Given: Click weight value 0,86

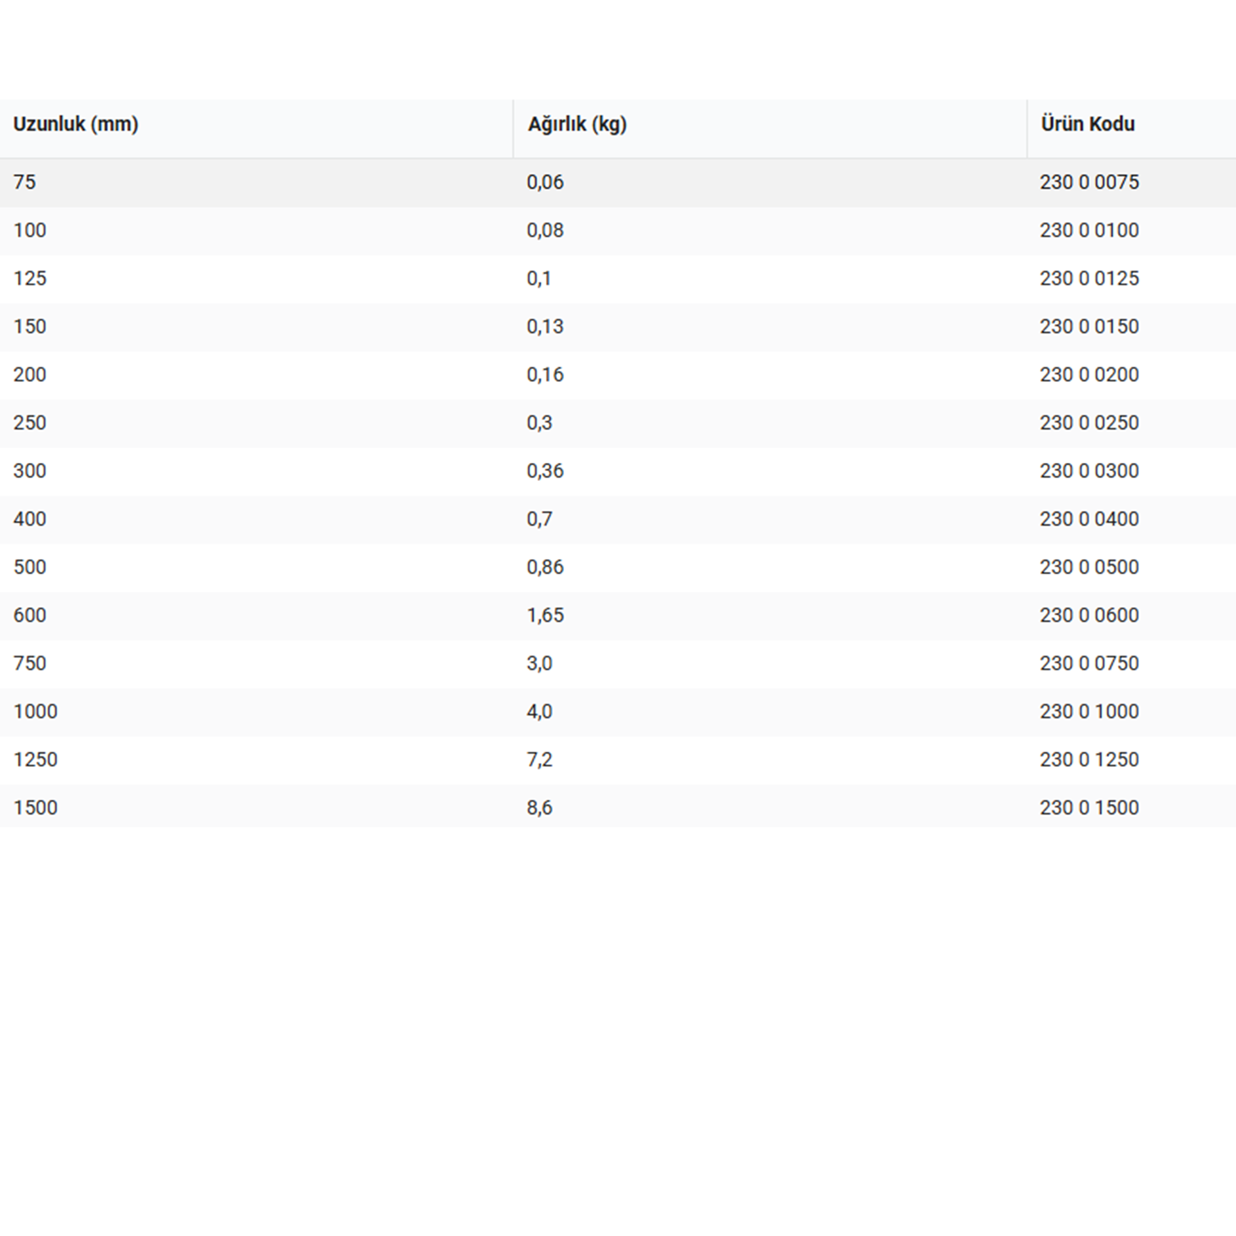Looking at the screenshot, I should click(x=545, y=567).
